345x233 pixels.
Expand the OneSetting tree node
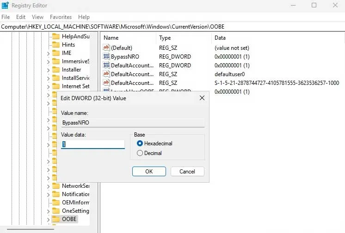click(49, 211)
